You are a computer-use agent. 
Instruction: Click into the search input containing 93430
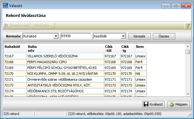point(76,36)
